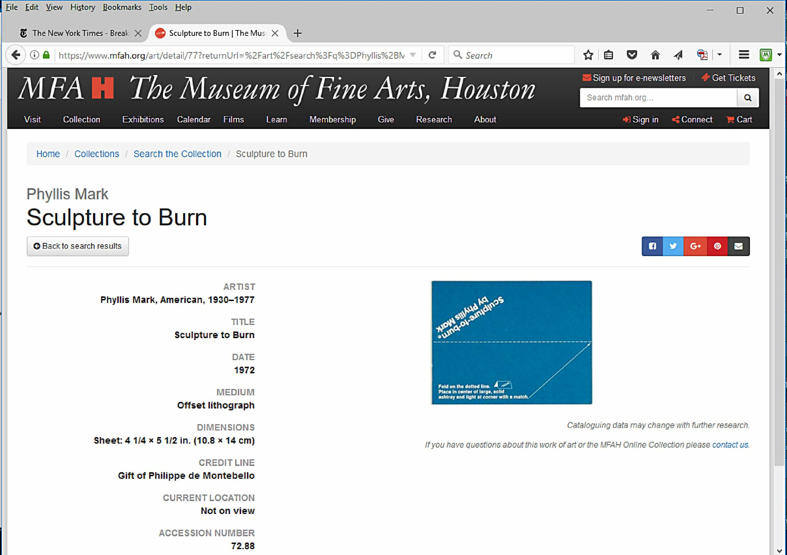This screenshot has height=555, width=787.
Task: Go back with the browser back arrow
Action: coord(15,55)
